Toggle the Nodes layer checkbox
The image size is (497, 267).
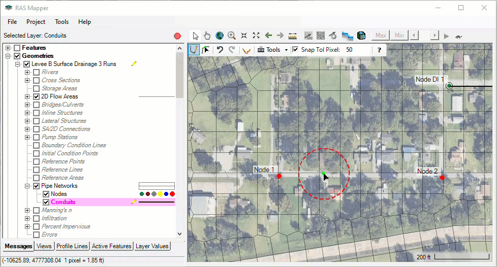coord(46,194)
